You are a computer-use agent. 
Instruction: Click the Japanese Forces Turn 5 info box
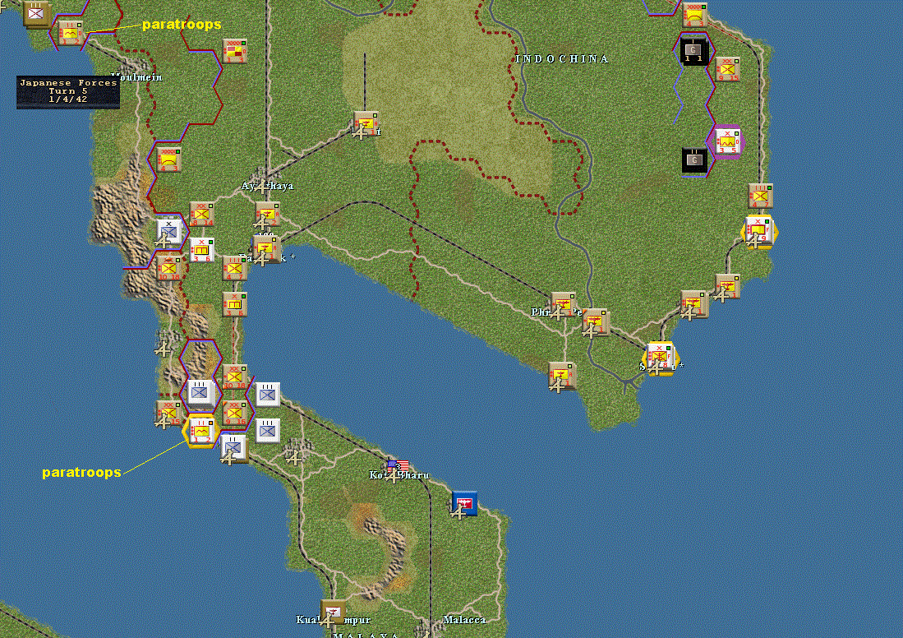tap(68, 92)
